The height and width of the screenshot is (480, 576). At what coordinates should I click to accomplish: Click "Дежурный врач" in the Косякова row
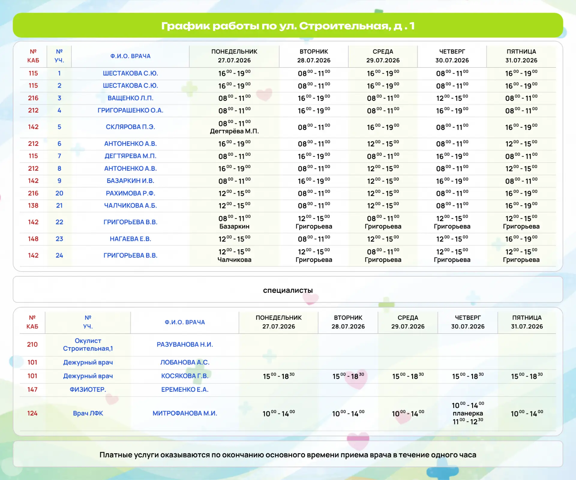coord(88,376)
